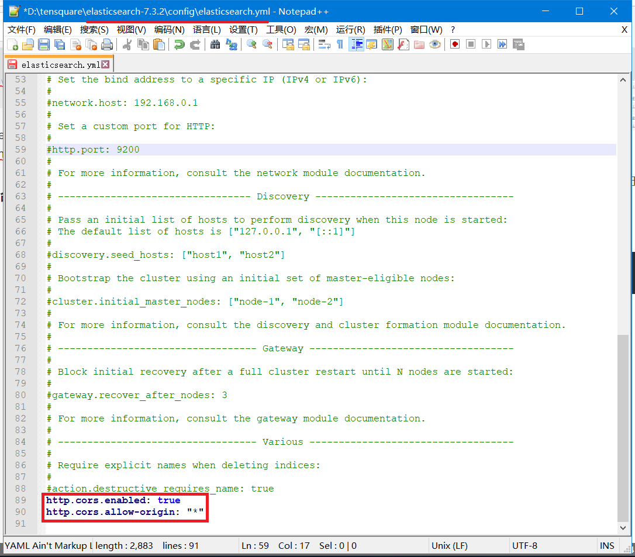Viewport: 635px width, 557px height.
Task: Click the Zoom Out magnifier icon
Action: tap(267, 44)
